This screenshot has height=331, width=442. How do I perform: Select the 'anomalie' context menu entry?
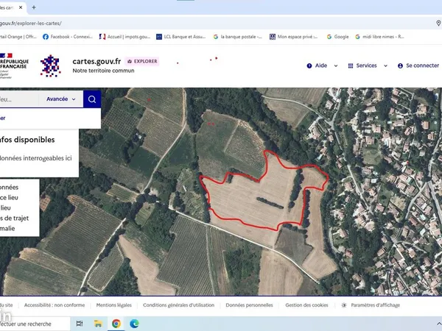[7, 228]
